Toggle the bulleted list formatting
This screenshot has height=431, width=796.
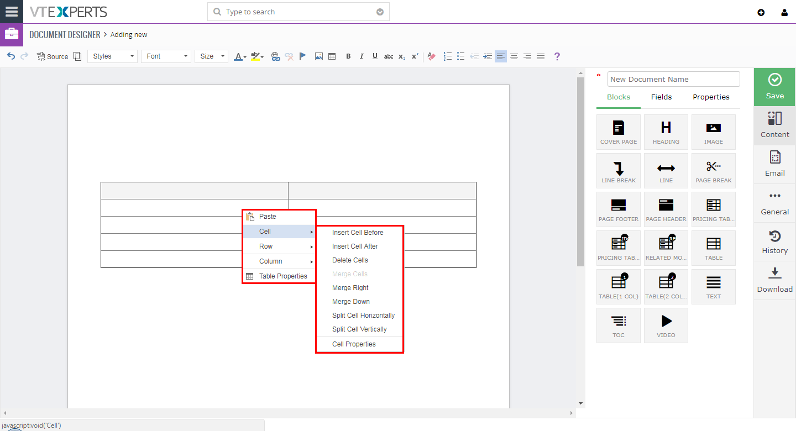coord(460,56)
